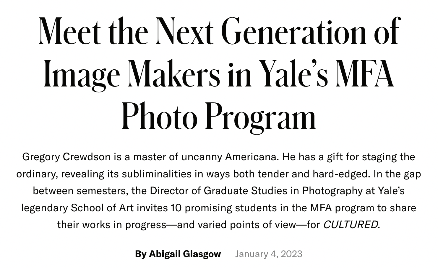This screenshot has width=438, height=268.
Task: Click the headline line 'Image Makers in Yale's MFA'
Action: point(219,73)
